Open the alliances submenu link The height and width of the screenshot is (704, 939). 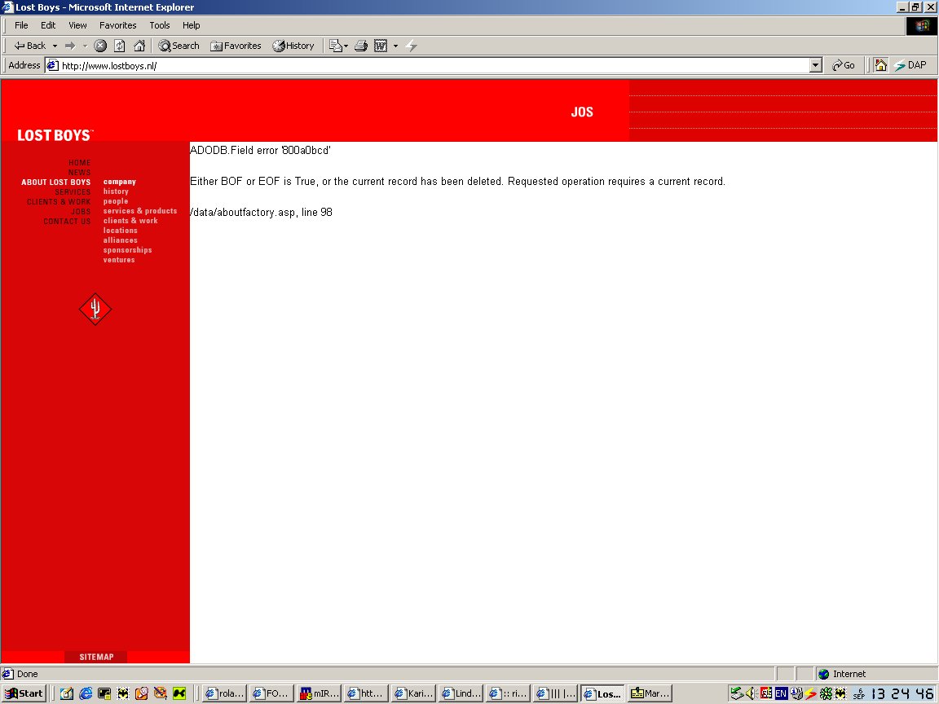click(x=121, y=240)
